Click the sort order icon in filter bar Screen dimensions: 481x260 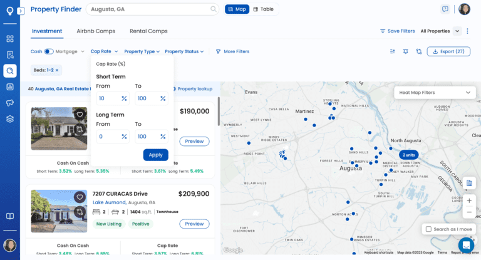[393, 51]
